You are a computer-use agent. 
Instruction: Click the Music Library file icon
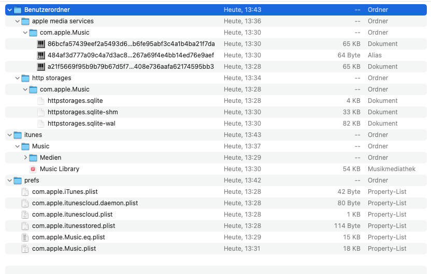click(x=33, y=169)
